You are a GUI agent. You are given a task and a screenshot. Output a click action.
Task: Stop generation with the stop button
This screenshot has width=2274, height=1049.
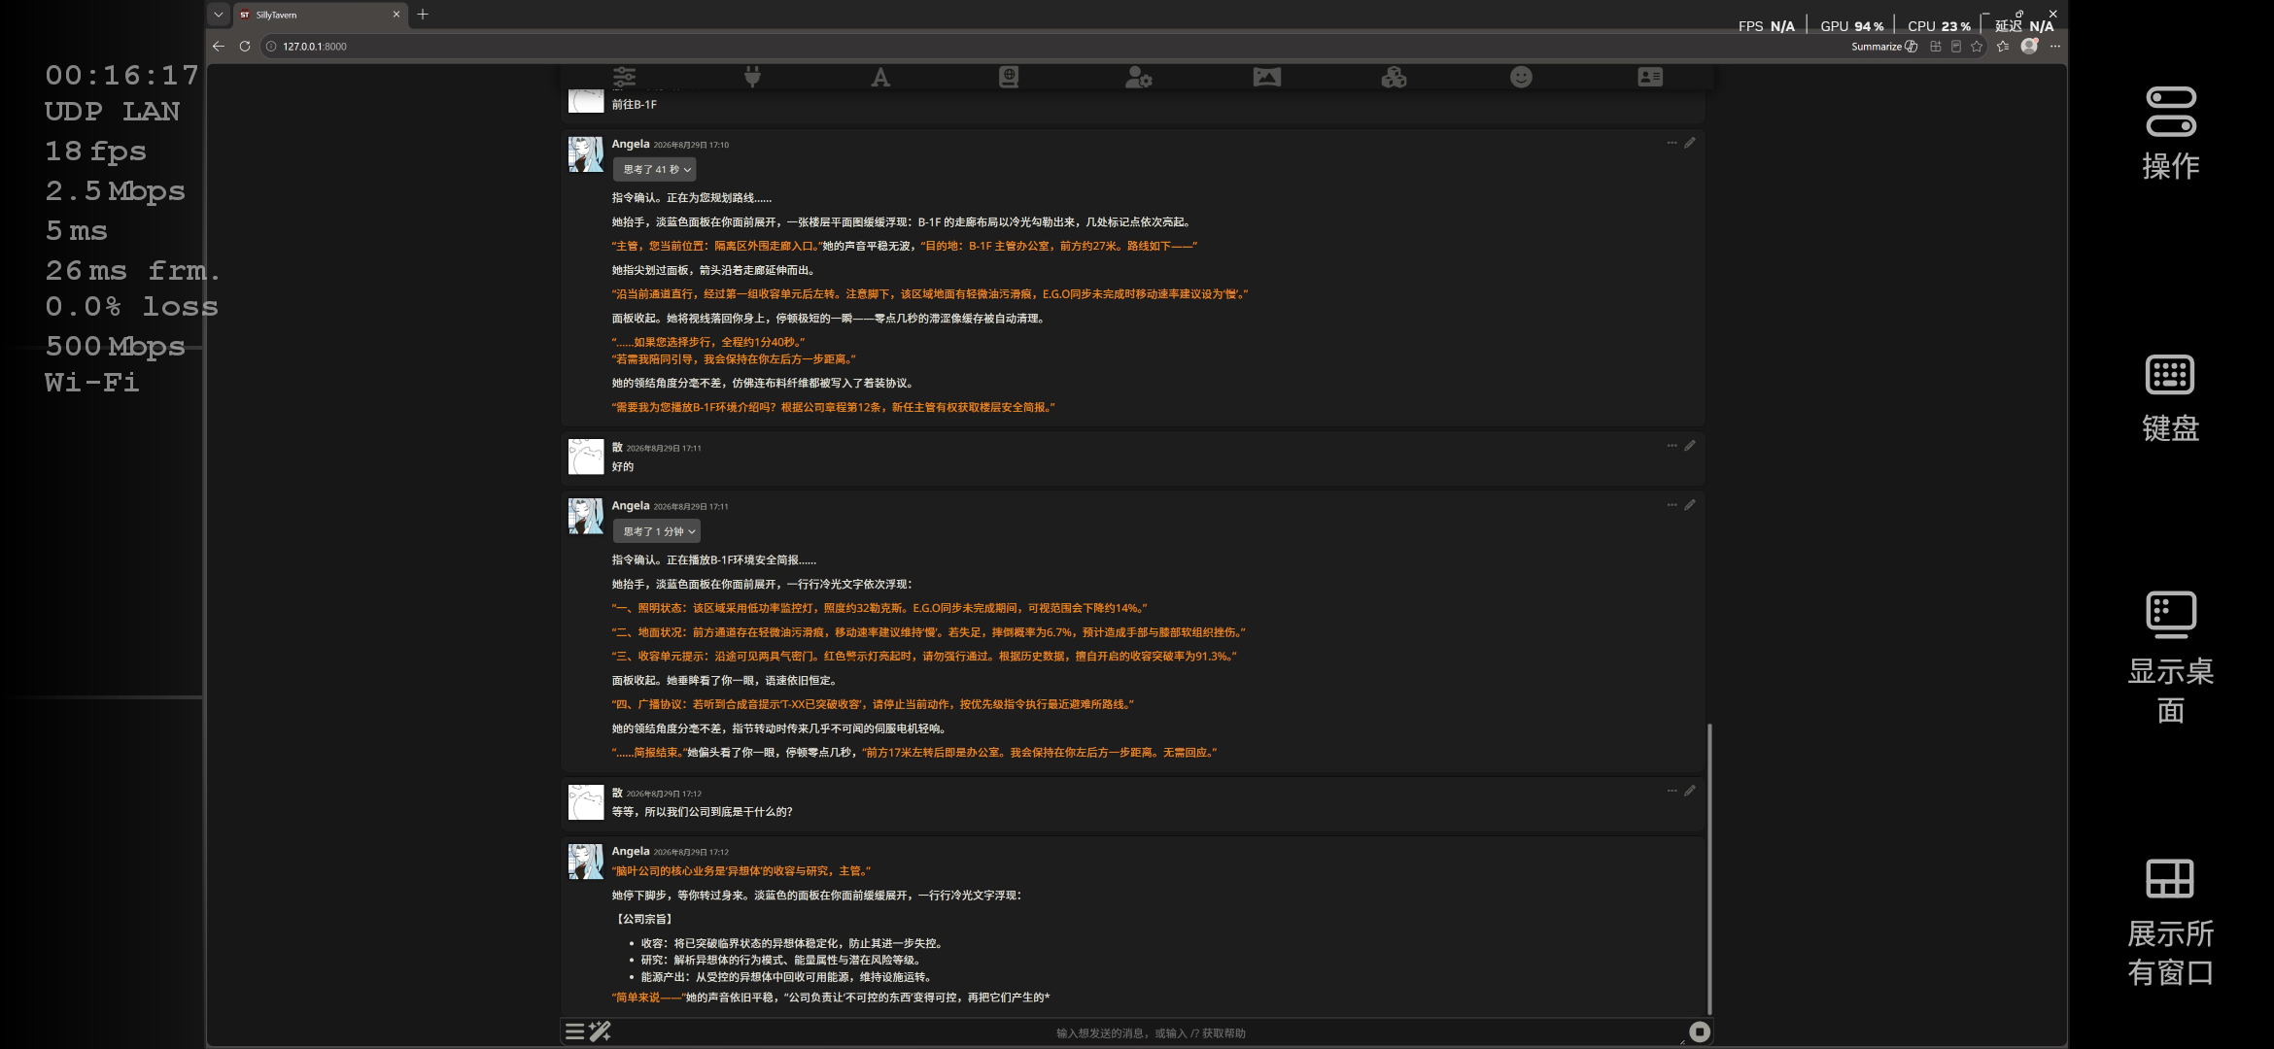click(x=1699, y=1032)
